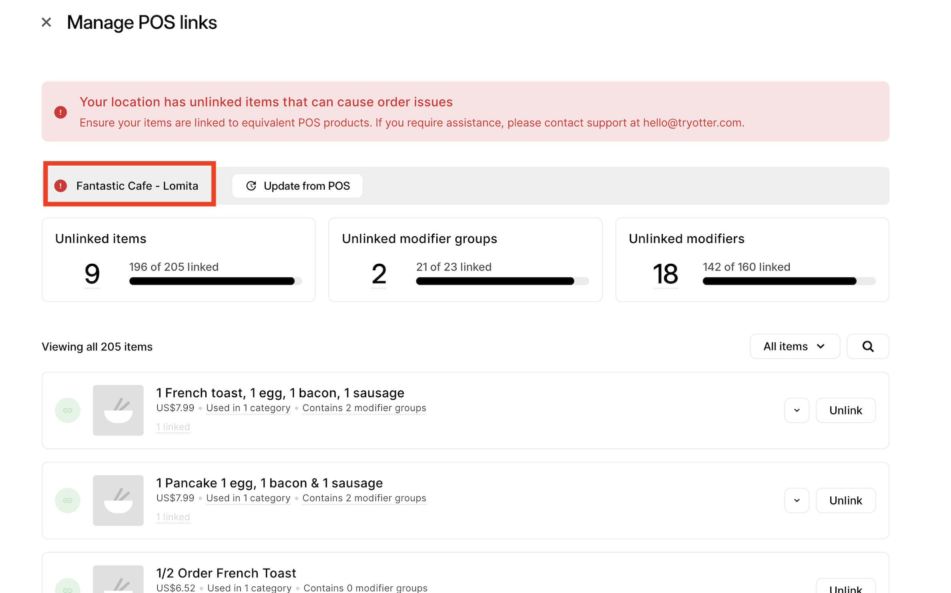
Task: Click the search magnifier icon
Action: (x=867, y=347)
